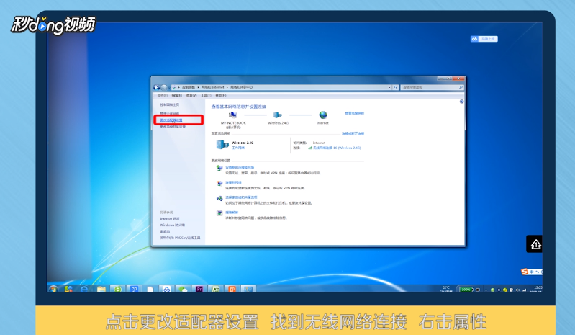Click 更改适配器设置 in the left sidebar
575x335 pixels.
coord(171,120)
